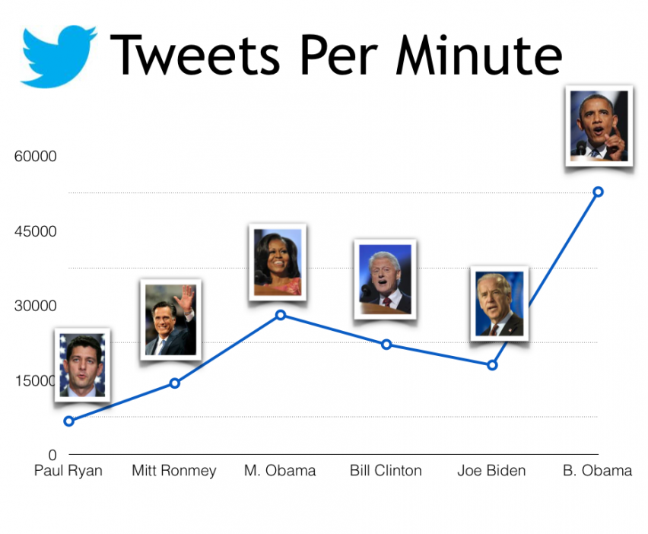Select the Mitt Romney waving photo
The height and width of the screenshot is (534, 648).
pyautogui.click(x=170, y=319)
